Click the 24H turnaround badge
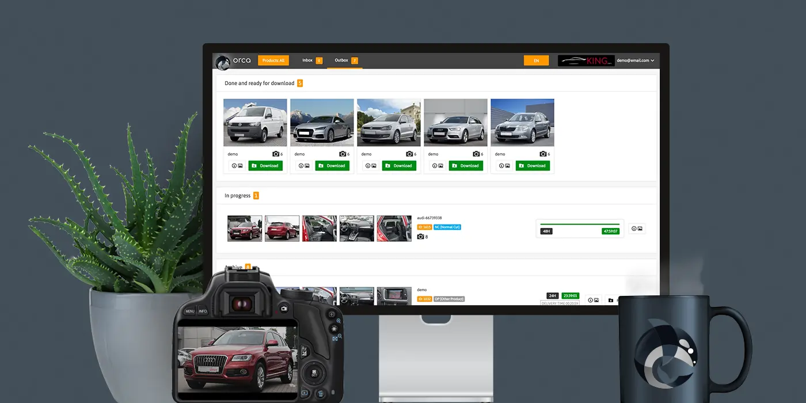This screenshot has height=403, width=806. click(553, 295)
